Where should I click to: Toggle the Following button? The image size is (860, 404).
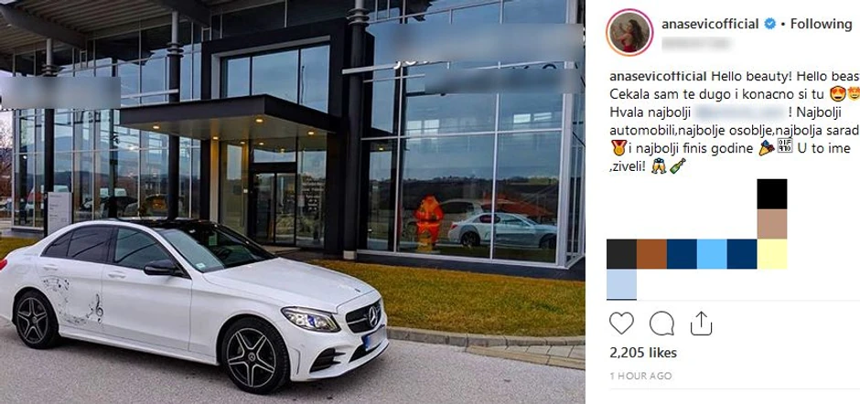[x=821, y=24]
